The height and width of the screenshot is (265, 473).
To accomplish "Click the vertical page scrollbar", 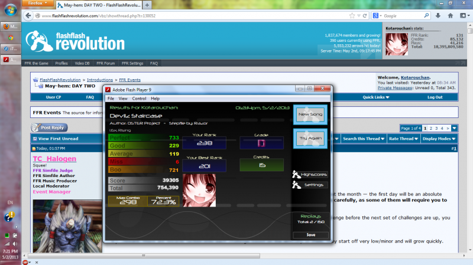I will [470, 31].
